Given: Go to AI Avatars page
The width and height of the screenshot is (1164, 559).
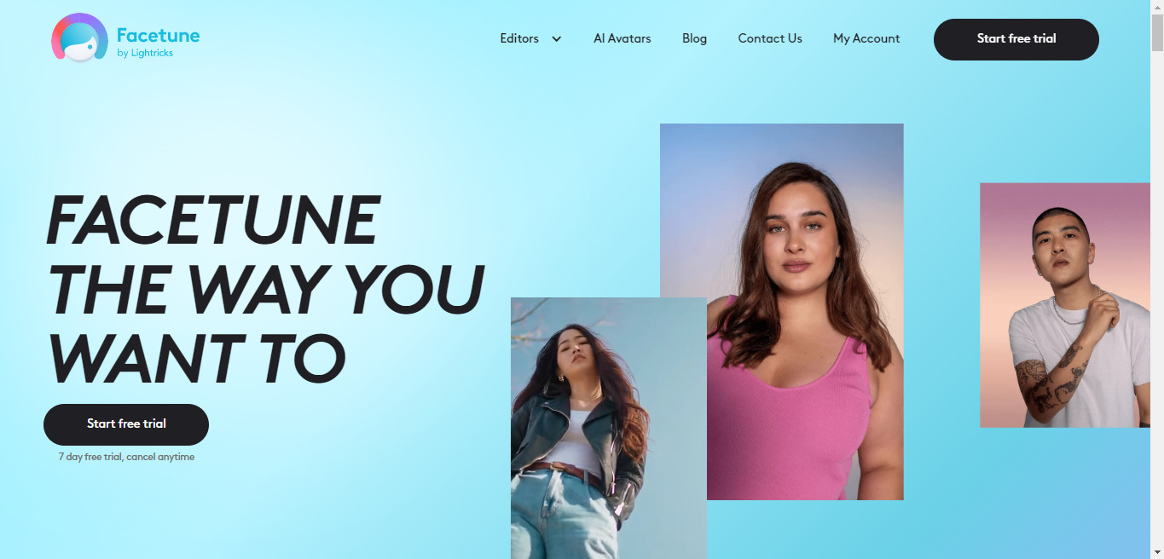Looking at the screenshot, I should [623, 38].
